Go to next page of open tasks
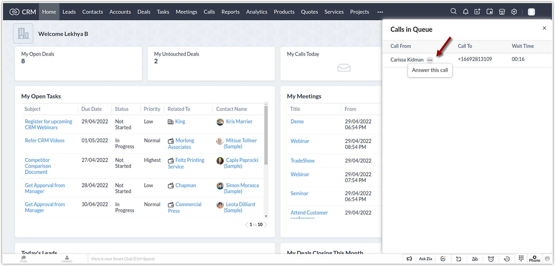This screenshot has width=555, height=266. [x=266, y=225]
